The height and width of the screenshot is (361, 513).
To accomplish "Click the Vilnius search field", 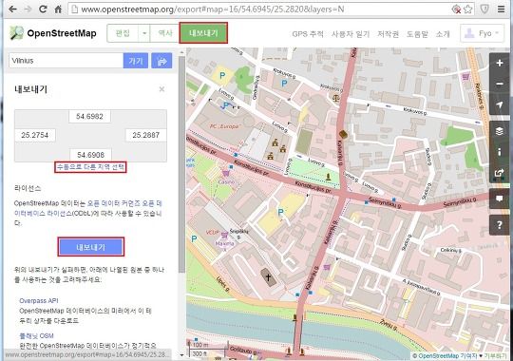I will click(x=66, y=61).
